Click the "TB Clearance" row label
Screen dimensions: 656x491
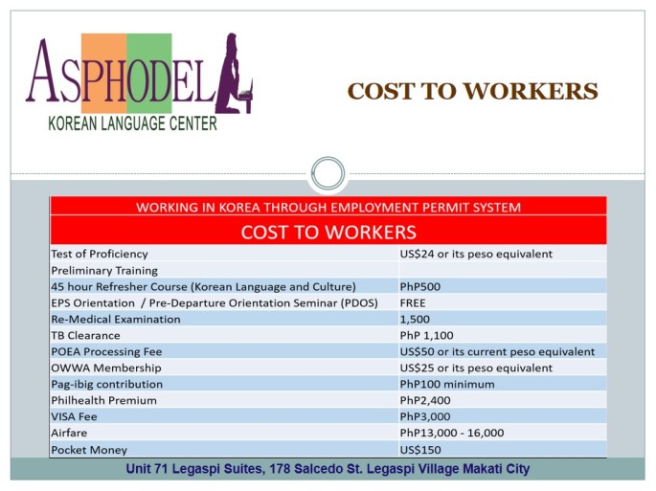pyautogui.click(x=85, y=335)
